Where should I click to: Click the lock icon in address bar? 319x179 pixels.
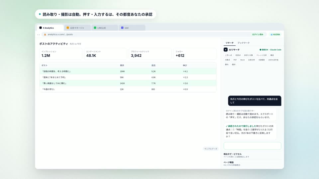[x=45, y=34]
